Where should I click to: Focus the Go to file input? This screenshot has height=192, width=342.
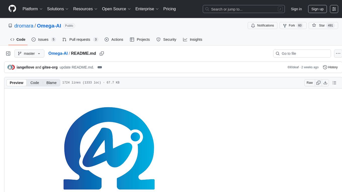click(x=302, y=54)
